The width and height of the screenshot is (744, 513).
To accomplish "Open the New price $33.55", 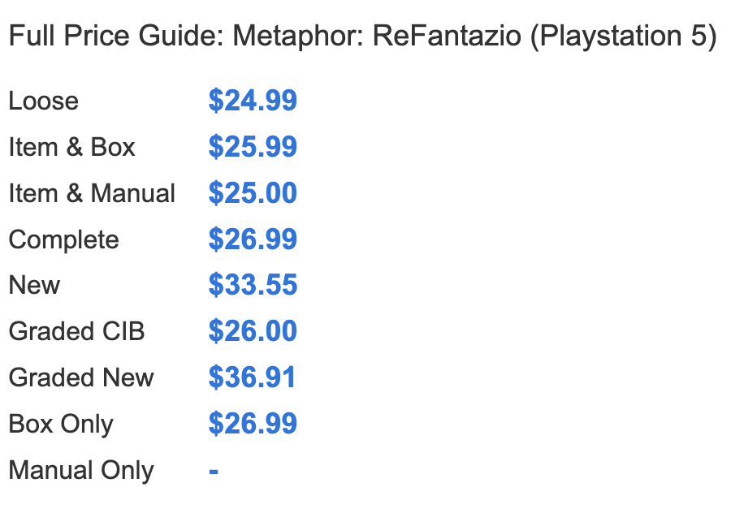I will click(x=253, y=286).
